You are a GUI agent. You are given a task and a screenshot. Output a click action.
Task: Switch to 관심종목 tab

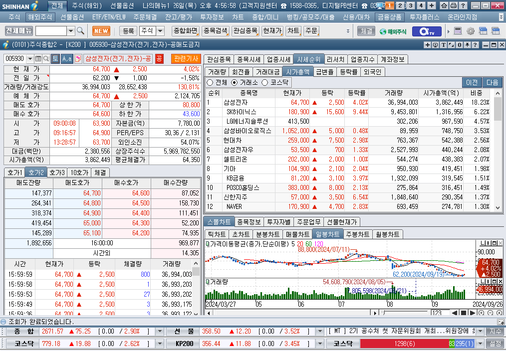click(x=219, y=59)
